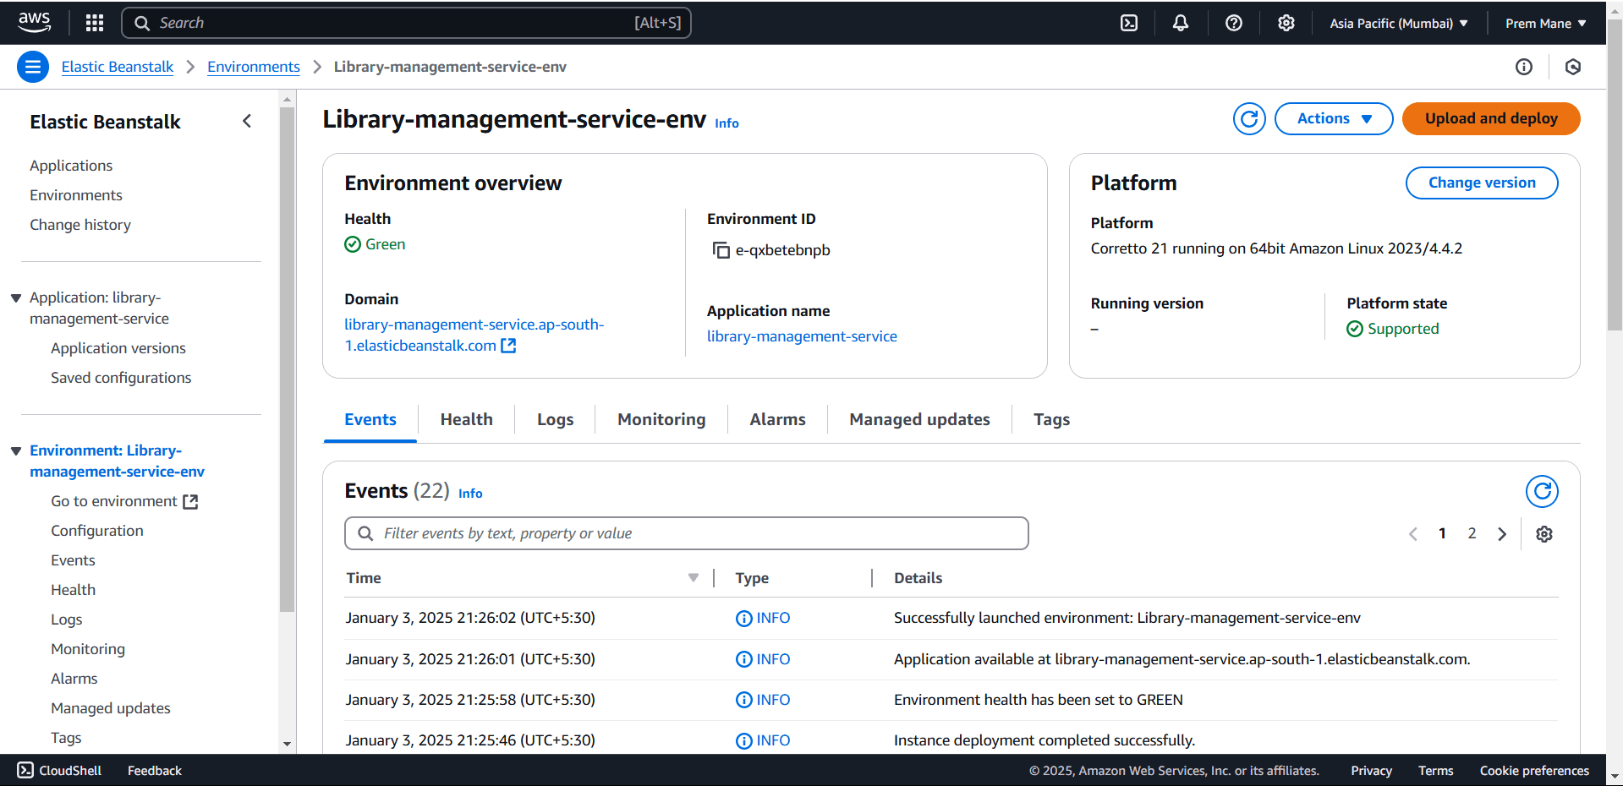Click Info link beside environment title
This screenshot has height=786, width=1623.
(x=727, y=123)
